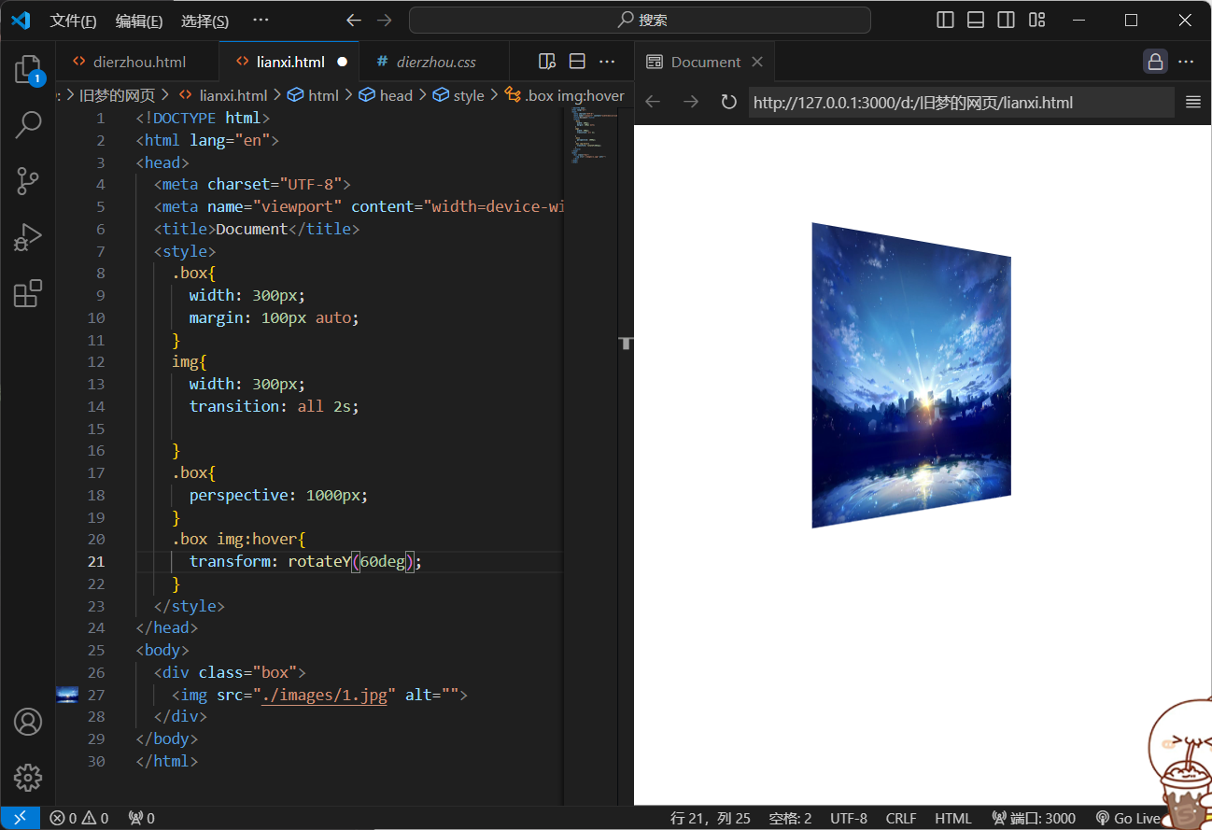The width and height of the screenshot is (1212, 830).
Task: Switch to the dierzhou.css tab
Action: (x=436, y=62)
